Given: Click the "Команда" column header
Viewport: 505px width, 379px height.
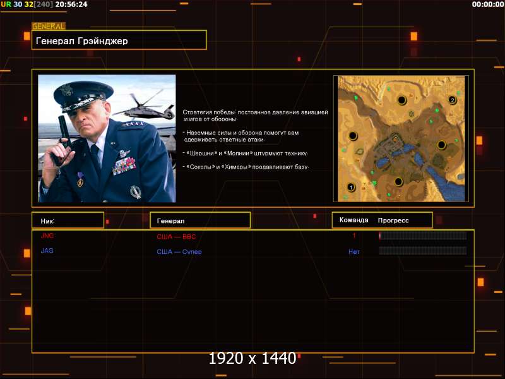Looking at the screenshot, I should [353, 220].
